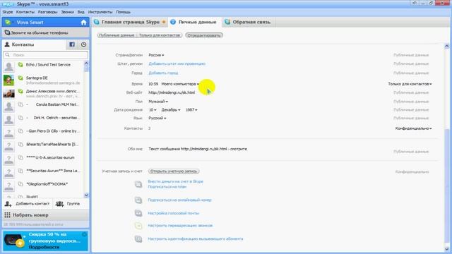The height and width of the screenshot is (254, 452).
Task: Open the 50% group video discount ad
Action: click(x=45, y=241)
